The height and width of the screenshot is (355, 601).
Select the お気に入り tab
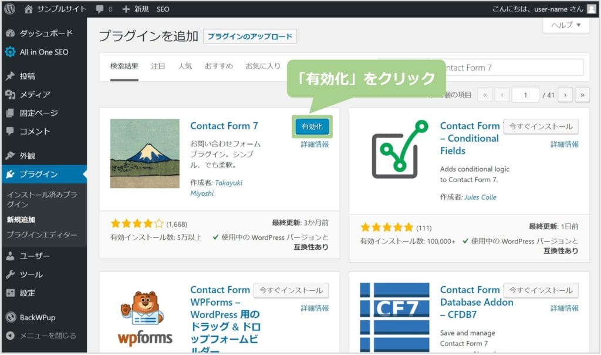coord(263,66)
